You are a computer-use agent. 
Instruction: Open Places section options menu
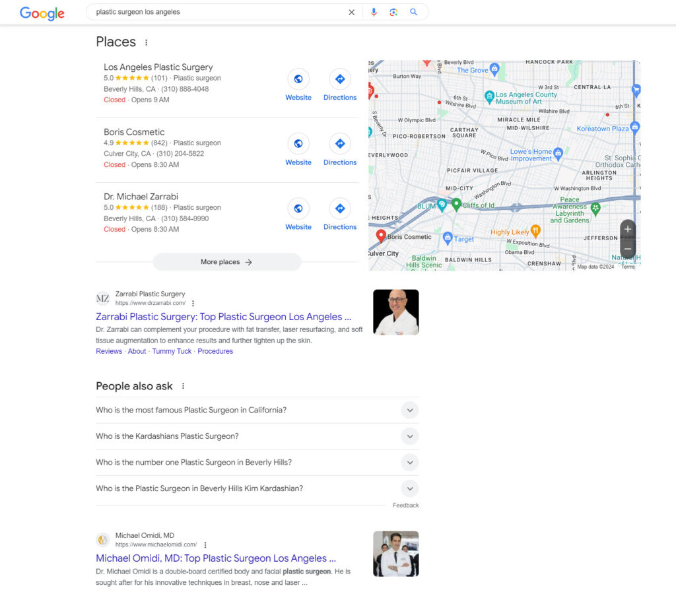click(146, 42)
